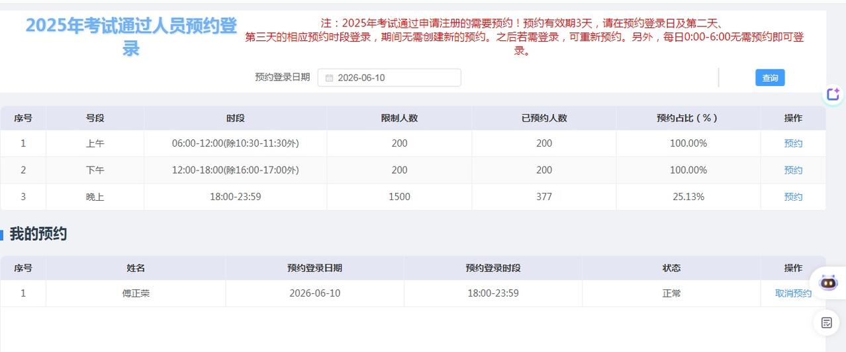Click the feedback form floating icon
This screenshot has height=352, width=846.
point(826,322)
